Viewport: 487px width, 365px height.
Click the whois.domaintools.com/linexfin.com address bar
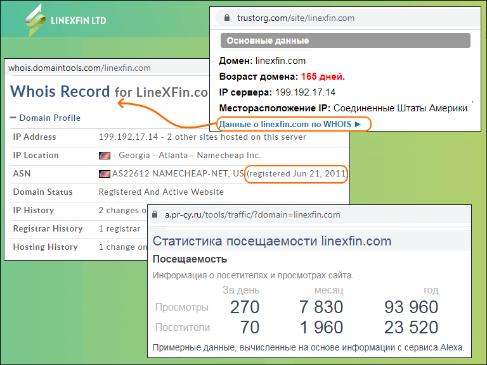click(x=79, y=68)
